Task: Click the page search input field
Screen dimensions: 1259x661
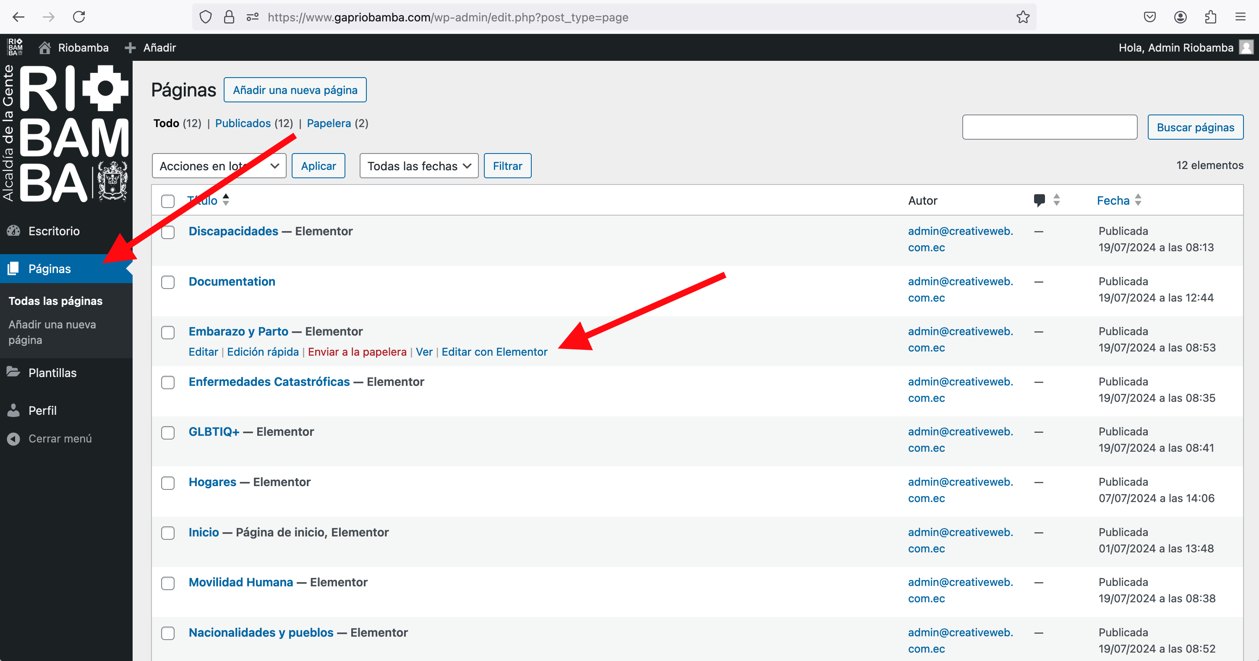Action: pos(1049,127)
